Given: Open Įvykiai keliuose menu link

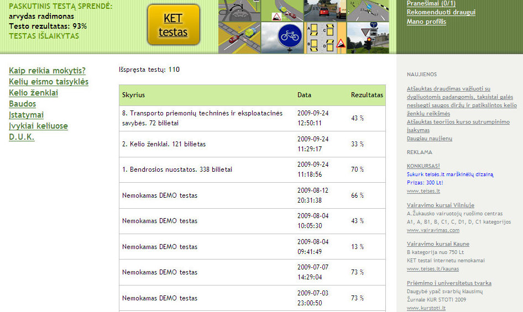Looking at the screenshot, I should (38, 126).
